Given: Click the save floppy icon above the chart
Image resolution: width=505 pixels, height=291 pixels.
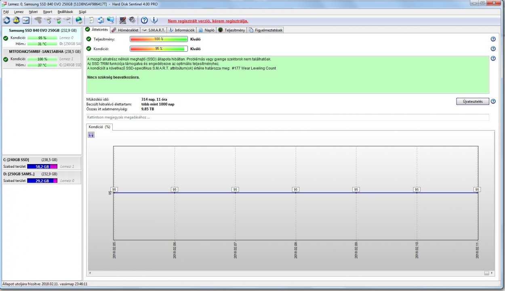Looking at the screenshot, I should point(91,135).
